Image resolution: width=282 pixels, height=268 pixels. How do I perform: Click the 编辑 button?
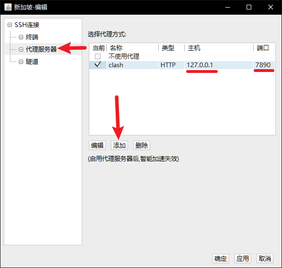[97, 145]
